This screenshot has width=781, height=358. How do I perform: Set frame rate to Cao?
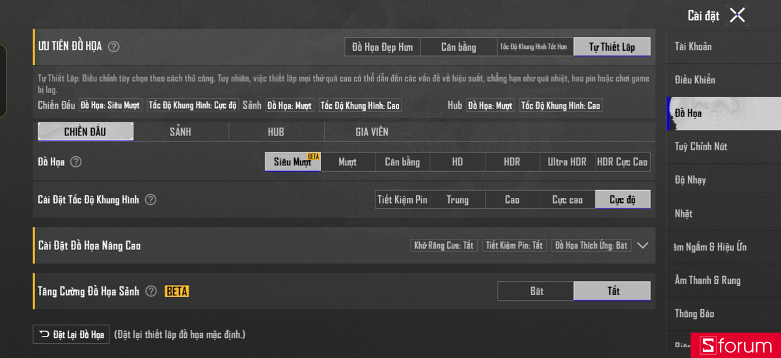click(x=512, y=200)
